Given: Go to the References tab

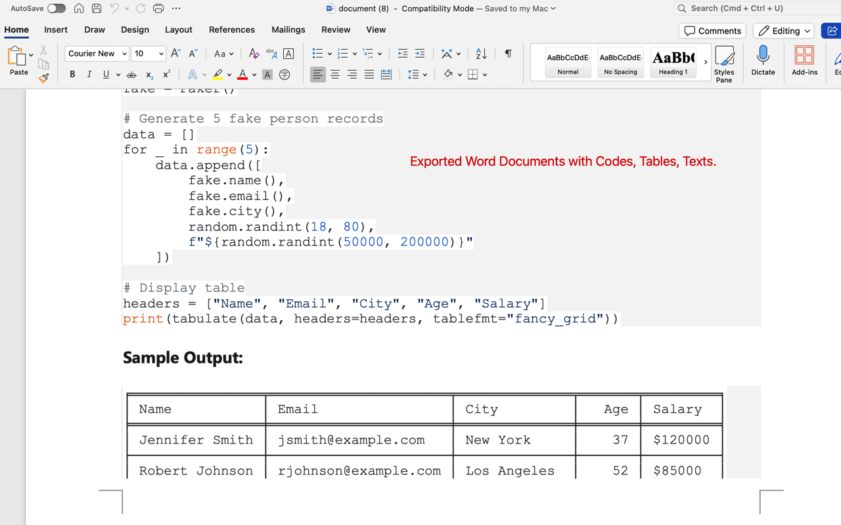Looking at the screenshot, I should pyautogui.click(x=232, y=30).
